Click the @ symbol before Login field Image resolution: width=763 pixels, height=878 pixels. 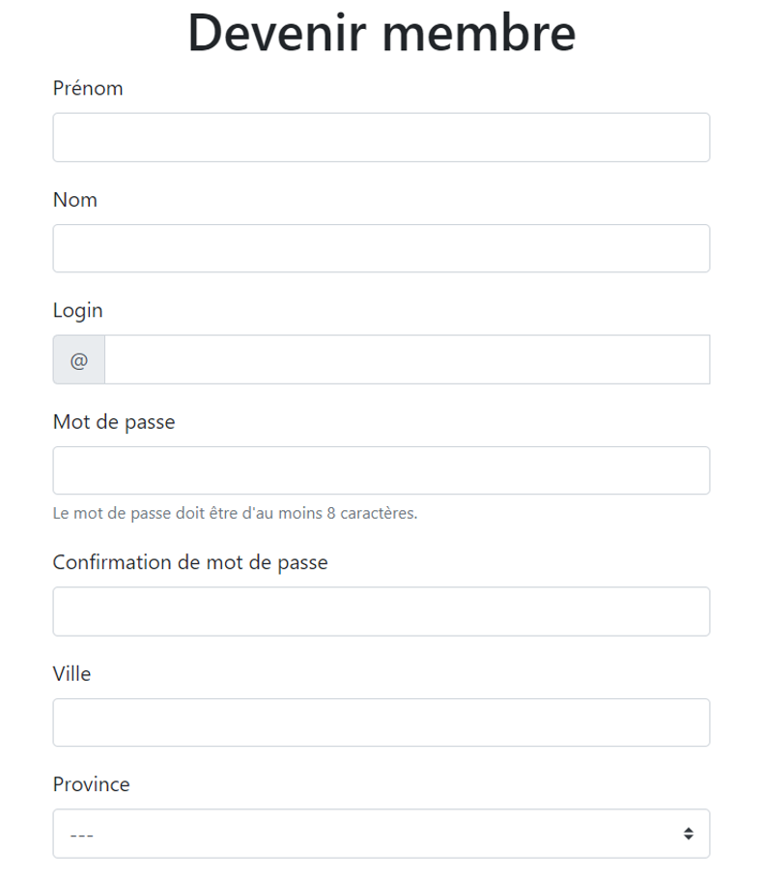click(79, 360)
